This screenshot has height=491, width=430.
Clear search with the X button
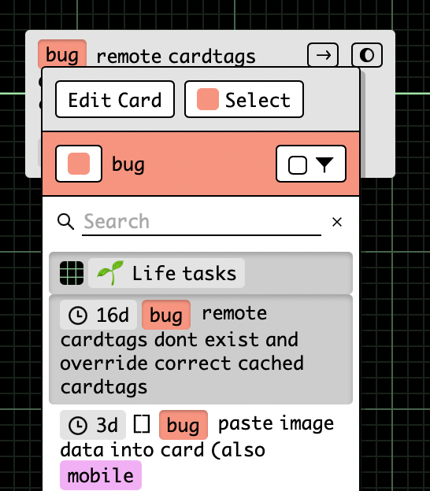[x=337, y=222]
